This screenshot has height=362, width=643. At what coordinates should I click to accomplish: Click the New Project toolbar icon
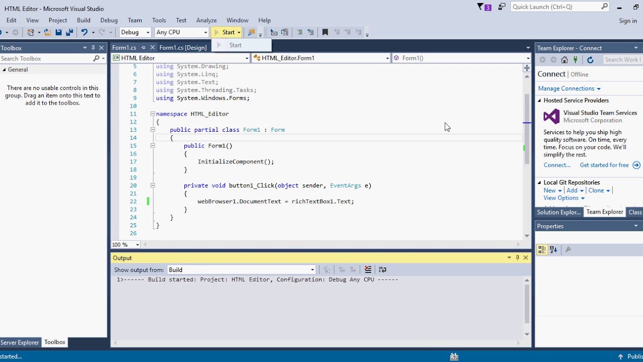click(x=31, y=32)
